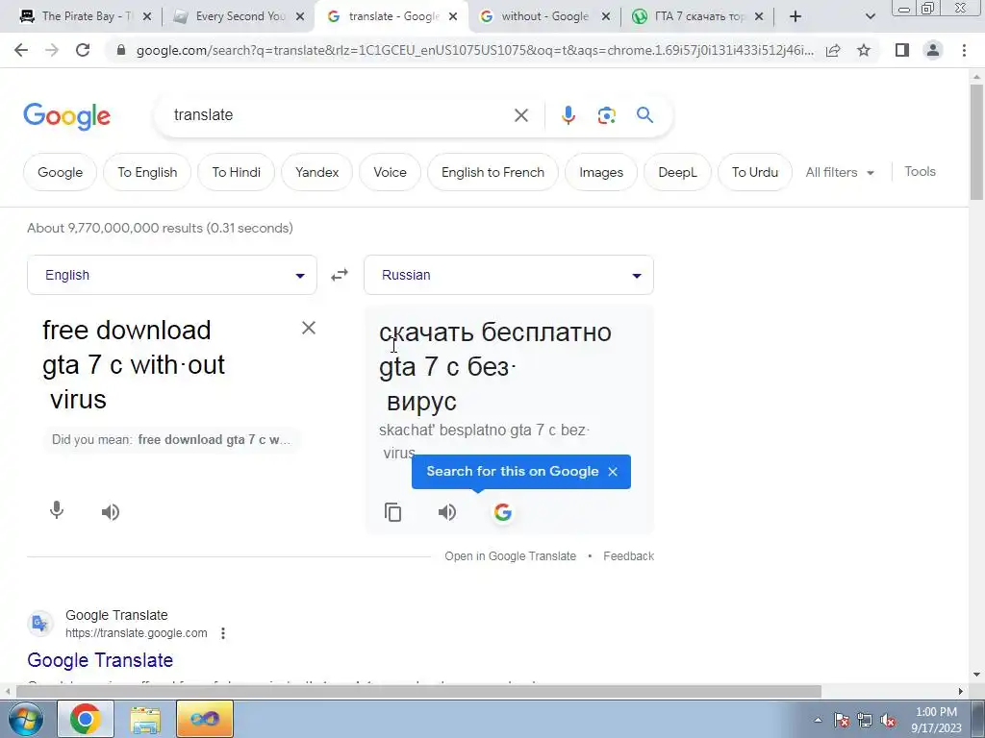Select the Voice filter chip
This screenshot has width=985, height=738.
(390, 172)
